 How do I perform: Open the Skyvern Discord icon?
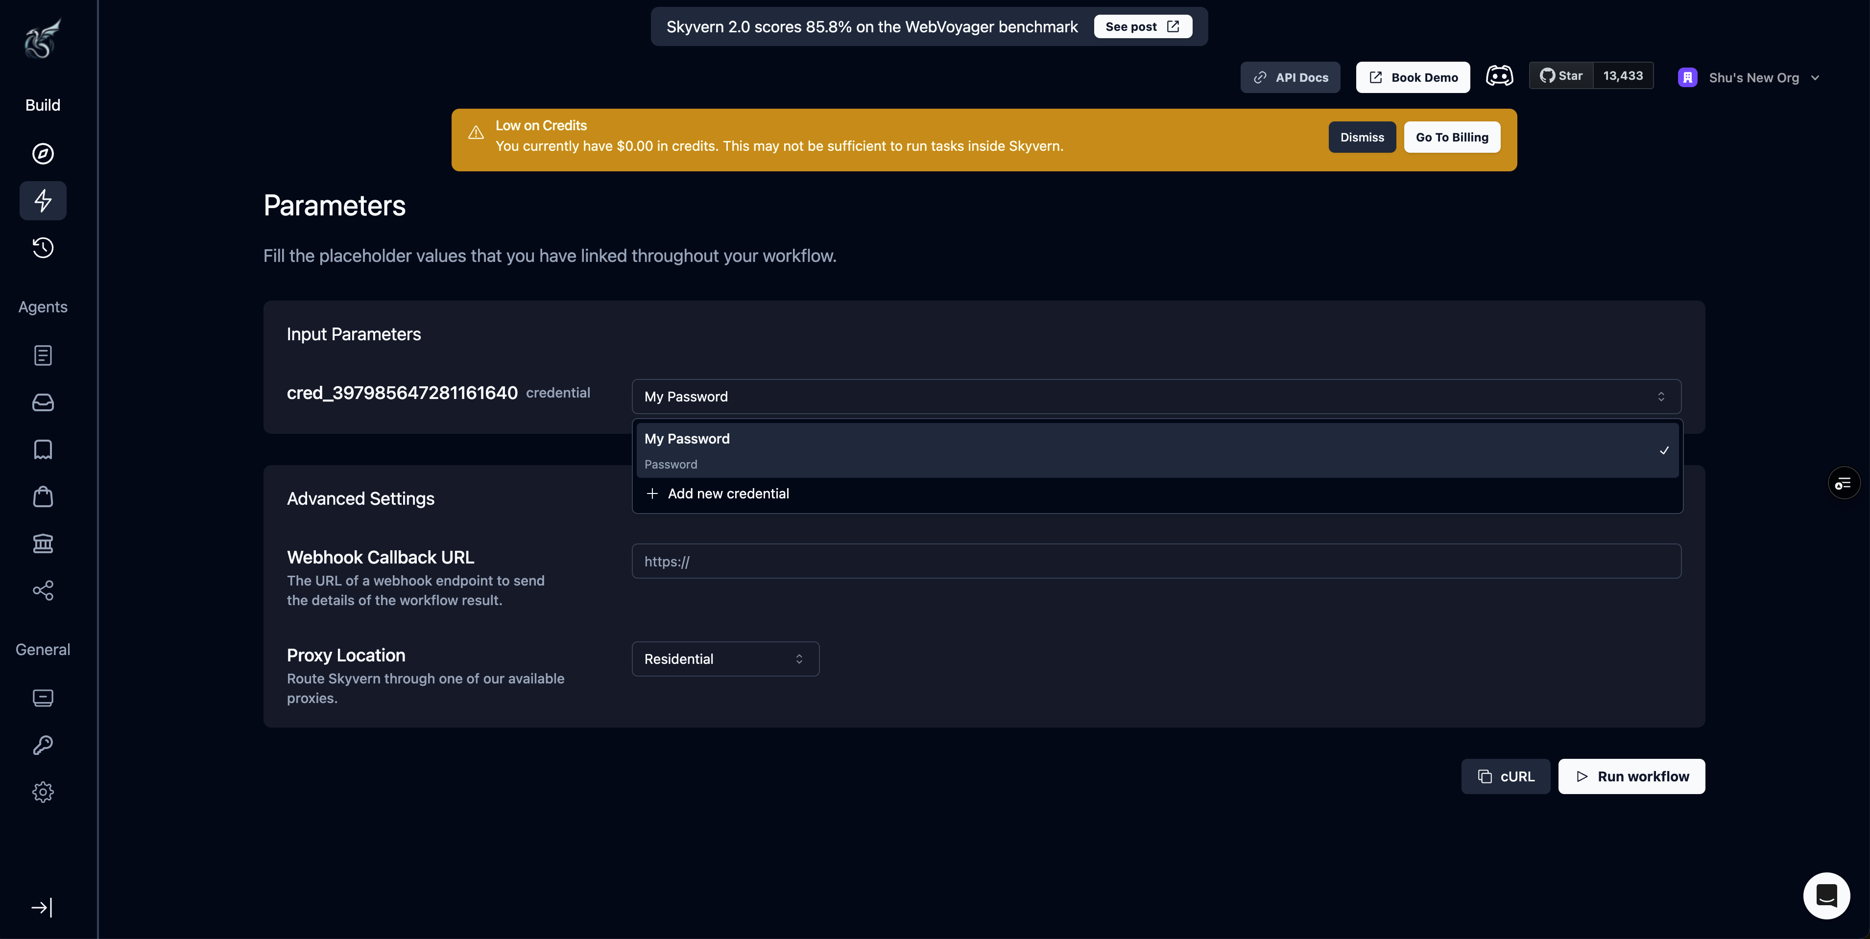(1499, 75)
